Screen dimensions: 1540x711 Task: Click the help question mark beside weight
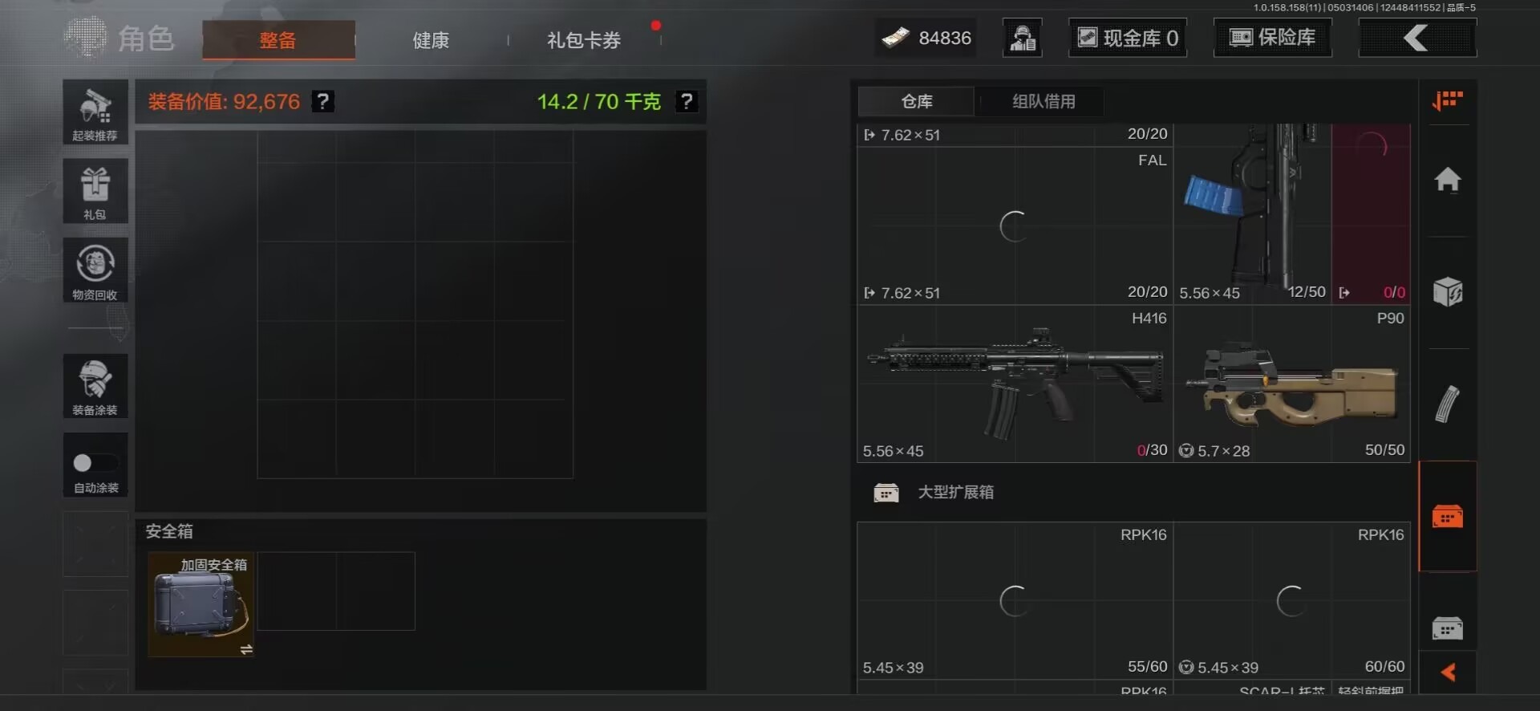tap(687, 101)
